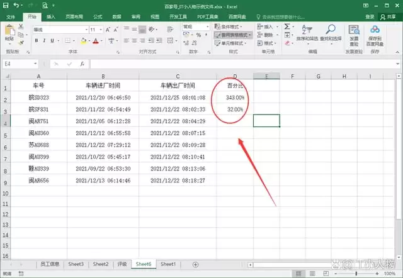403x278 pixels.
Task: Toggle Middle Align for cell text
Action: pyautogui.click(x=134, y=29)
